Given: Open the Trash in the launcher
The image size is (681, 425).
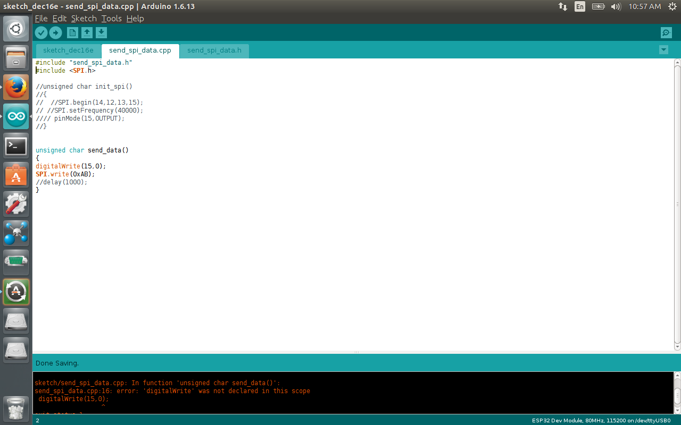Looking at the screenshot, I should [x=16, y=409].
